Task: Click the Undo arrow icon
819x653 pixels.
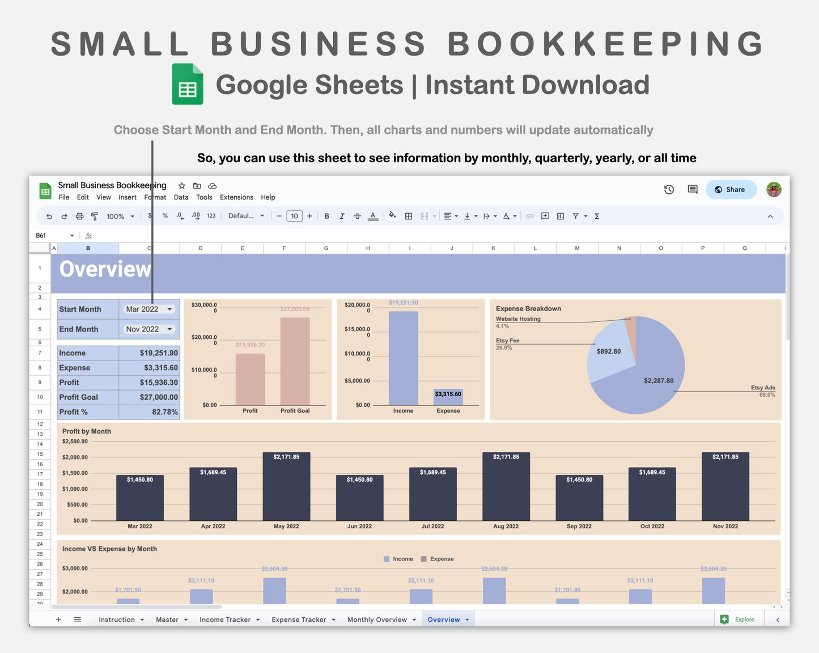Action: pos(49,216)
